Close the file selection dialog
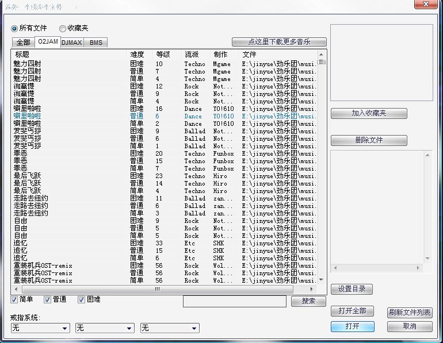 (426, 4)
